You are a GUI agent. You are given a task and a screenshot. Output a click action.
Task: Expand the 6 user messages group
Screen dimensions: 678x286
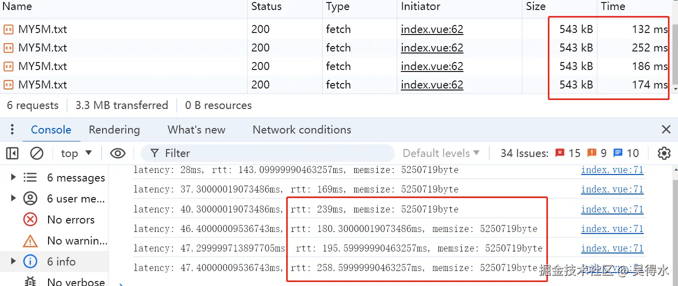tap(14, 198)
